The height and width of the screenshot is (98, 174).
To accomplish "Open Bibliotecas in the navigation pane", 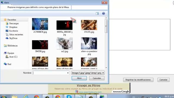I will pos(13,46).
